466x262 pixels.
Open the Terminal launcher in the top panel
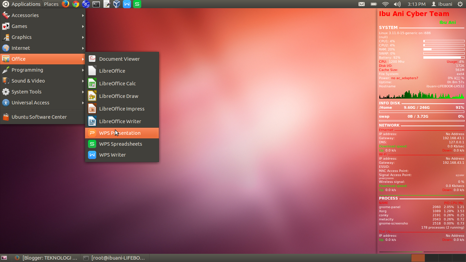point(96,4)
